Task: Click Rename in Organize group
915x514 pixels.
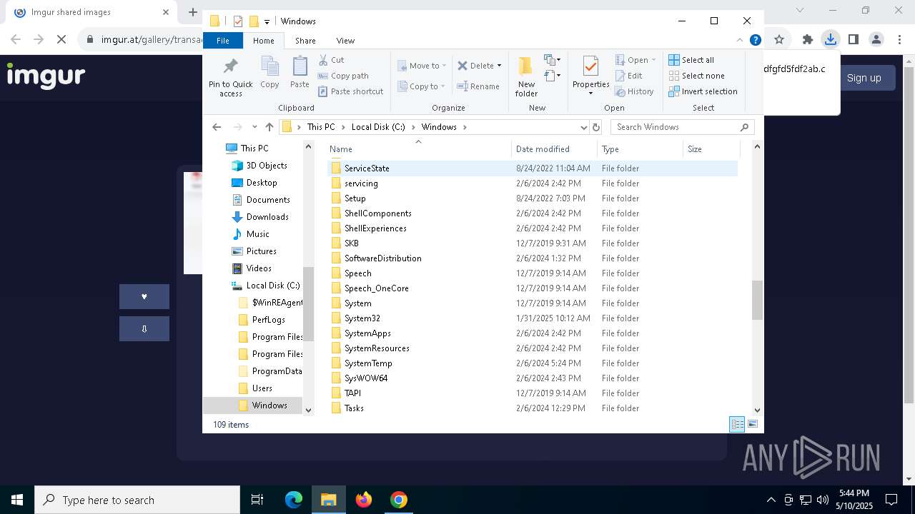Action: (x=478, y=86)
